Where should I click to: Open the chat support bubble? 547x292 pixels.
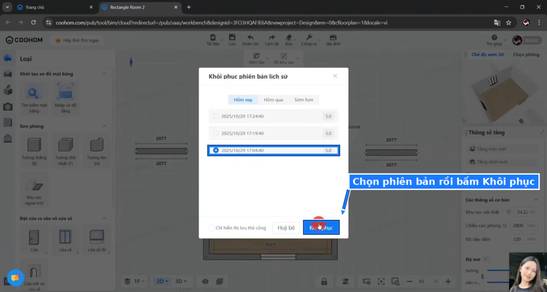click(x=15, y=278)
